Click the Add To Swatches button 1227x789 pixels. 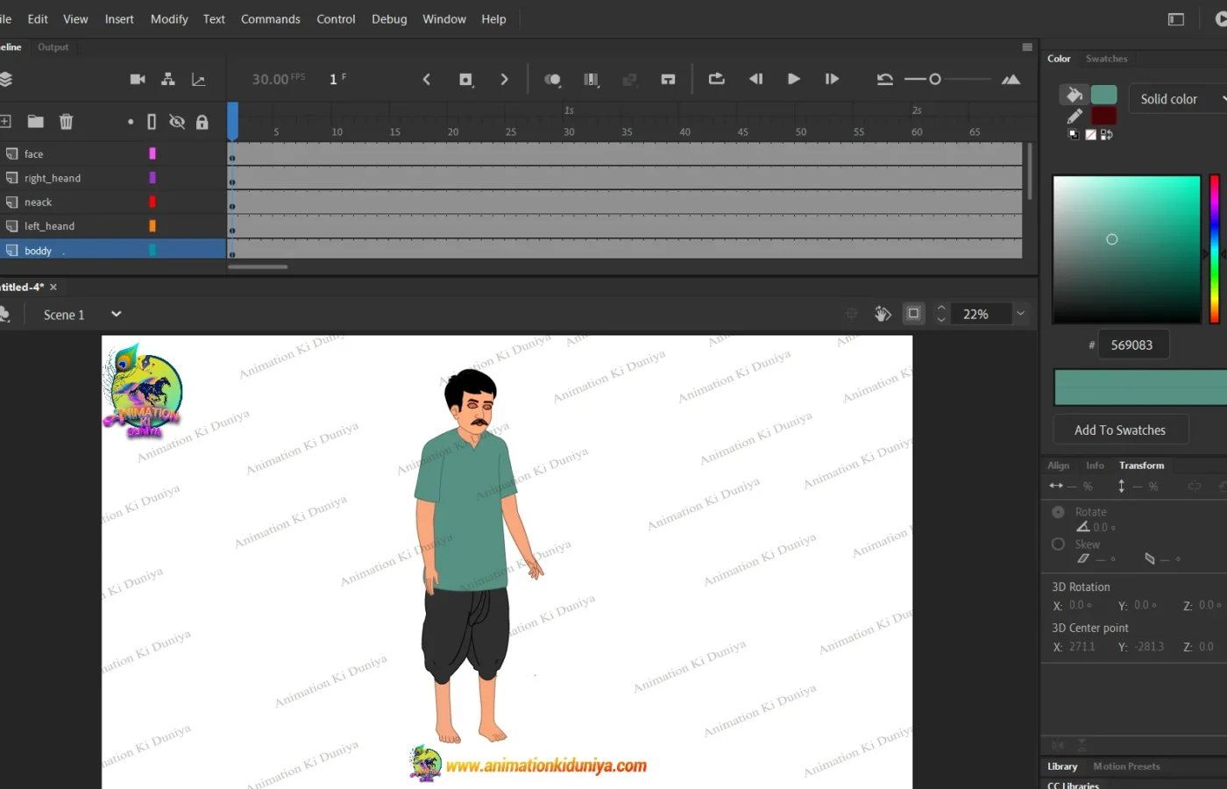pyautogui.click(x=1119, y=430)
